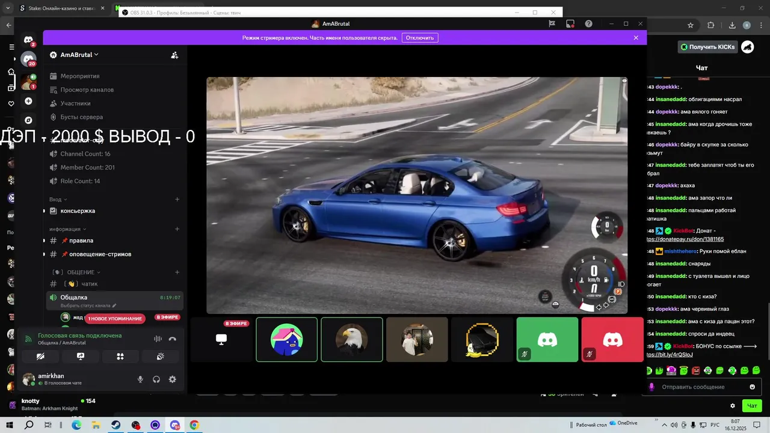
Task: Open Discord server discovery compass icon
Action: [28, 120]
